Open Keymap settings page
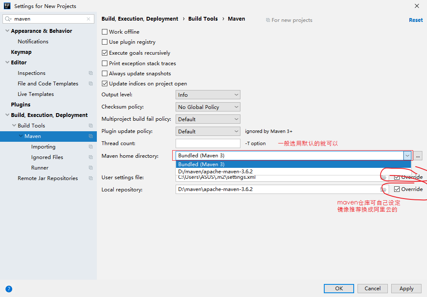The image size is (427, 297). point(21,52)
